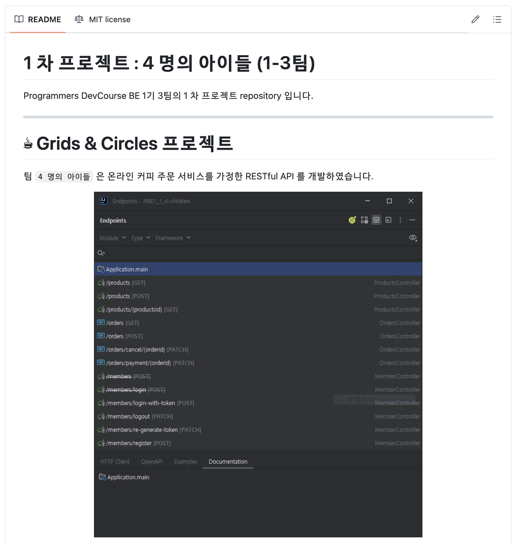The width and height of the screenshot is (515, 543).
Task: Select the /orders/cancel/{orderId} endpoint
Action: tap(258, 350)
